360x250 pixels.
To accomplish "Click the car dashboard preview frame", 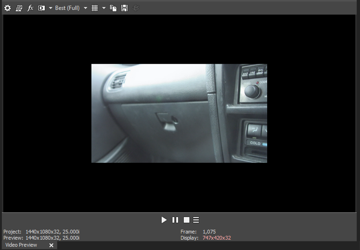I will click(179, 113).
